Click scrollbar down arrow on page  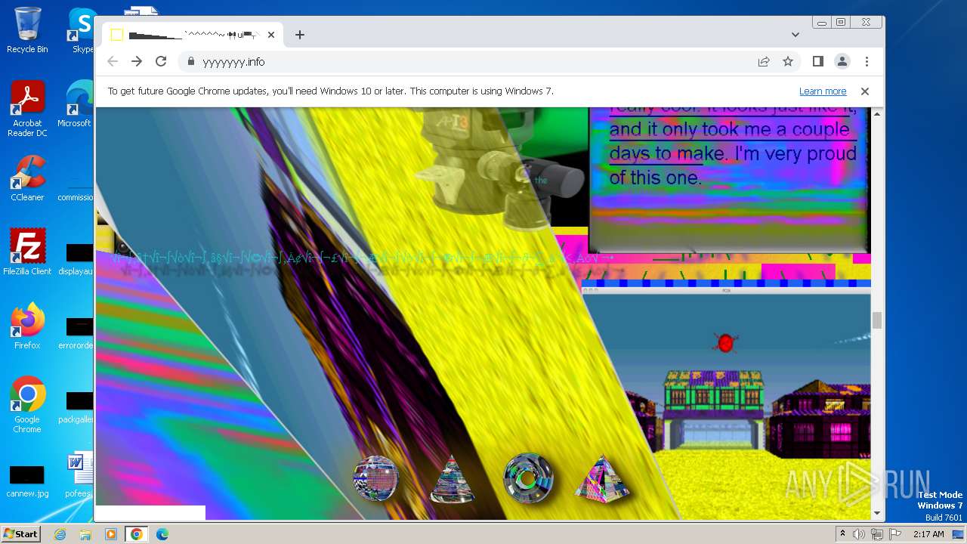point(877,513)
